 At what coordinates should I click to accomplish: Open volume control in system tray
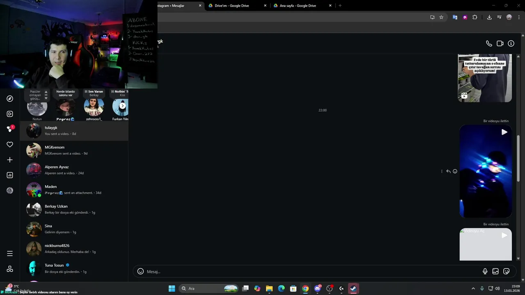click(x=498, y=288)
